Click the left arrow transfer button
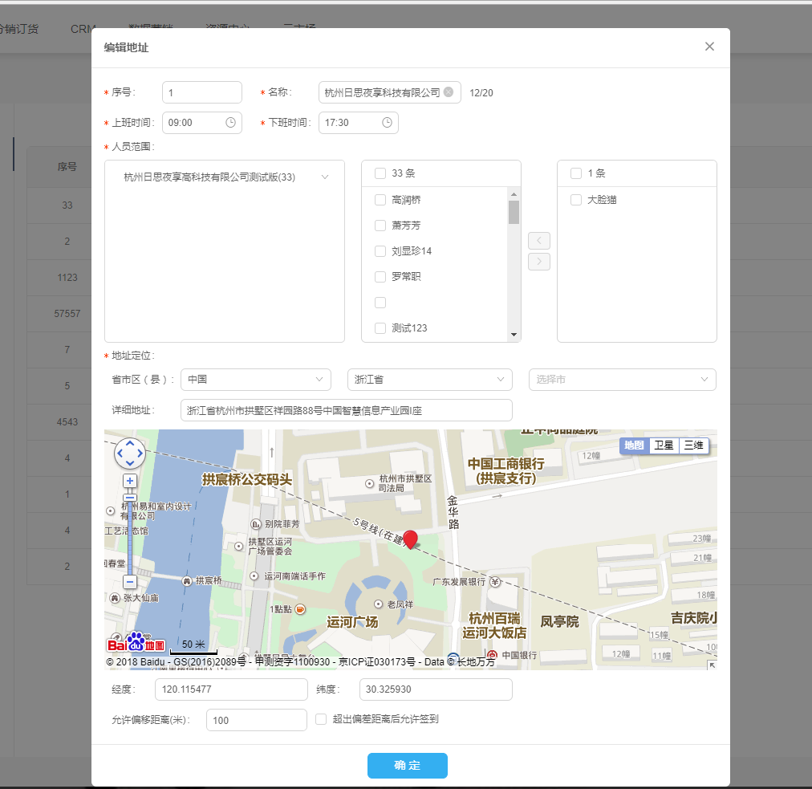The width and height of the screenshot is (812, 789). click(539, 240)
